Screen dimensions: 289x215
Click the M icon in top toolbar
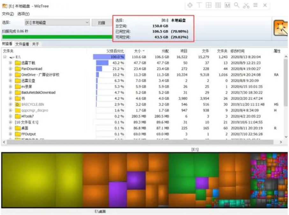[228, 5]
